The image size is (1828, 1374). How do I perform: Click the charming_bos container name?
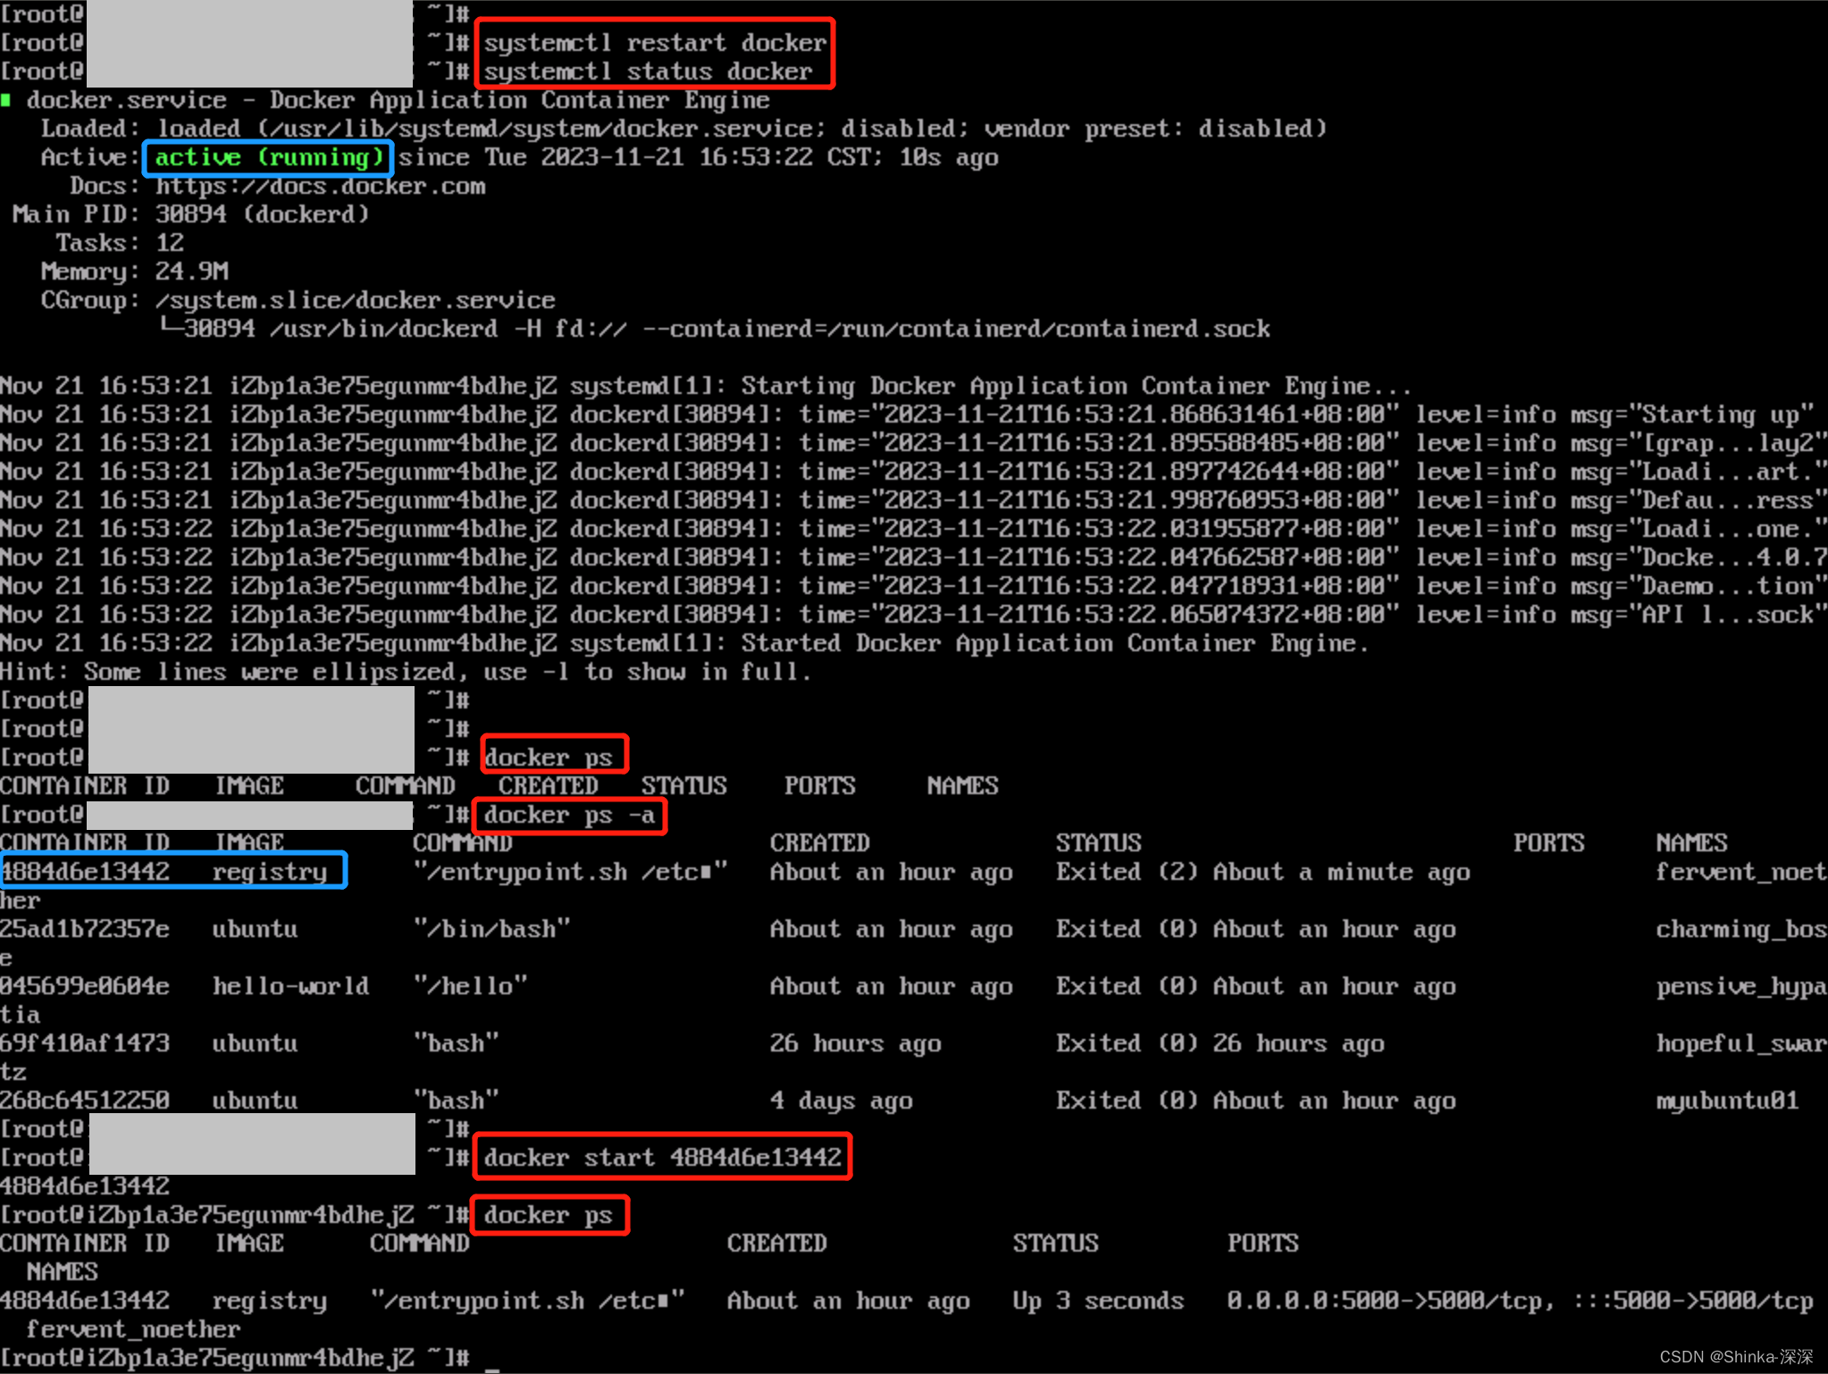(1740, 929)
